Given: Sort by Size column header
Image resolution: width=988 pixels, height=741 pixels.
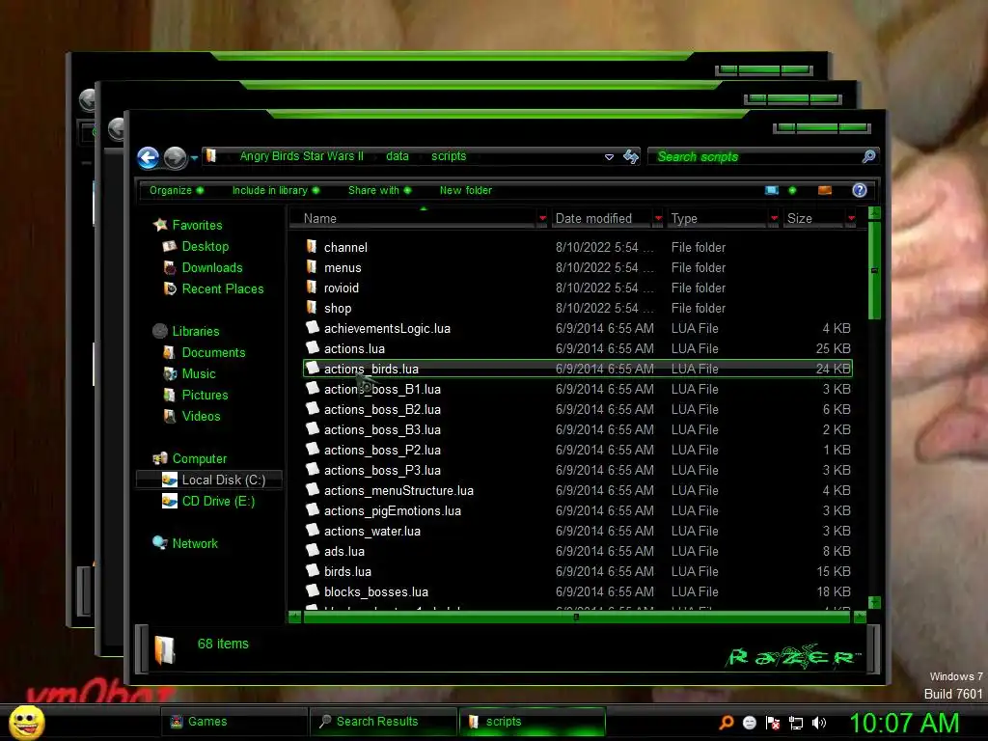Looking at the screenshot, I should [x=813, y=219].
